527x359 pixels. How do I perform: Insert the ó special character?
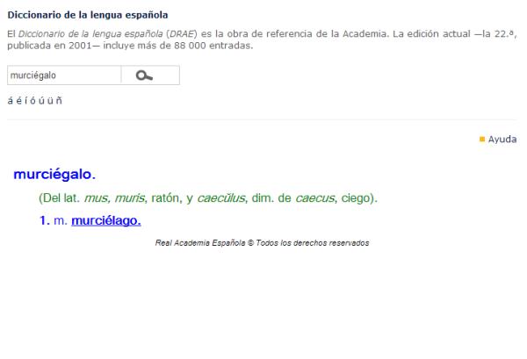pyautogui.click(x=33, y=100)
